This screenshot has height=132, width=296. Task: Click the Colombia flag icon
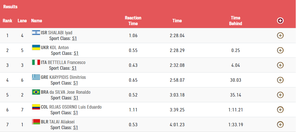click(x=36, y=107)
